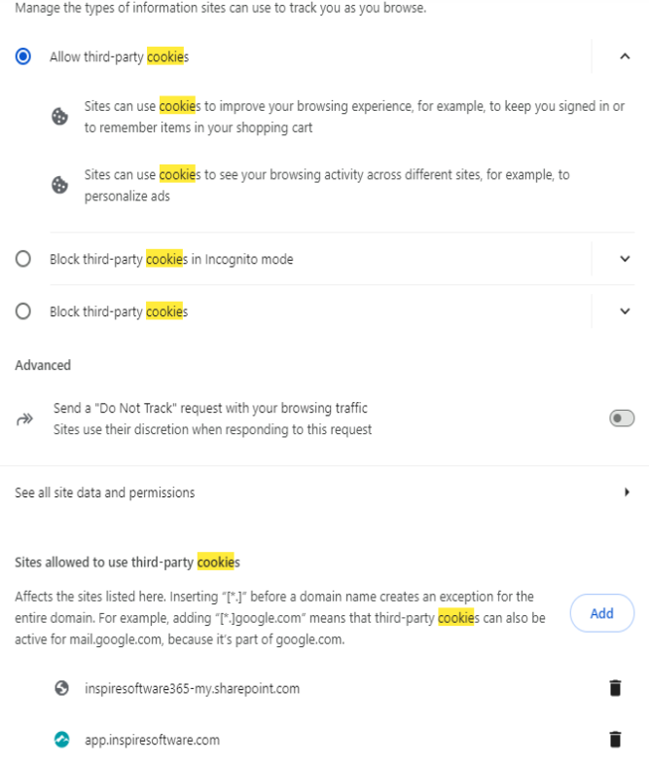Click the globe icon beside sharepoint.com site
This screenshot has height=764, width=649.
(x=61, y=688)
